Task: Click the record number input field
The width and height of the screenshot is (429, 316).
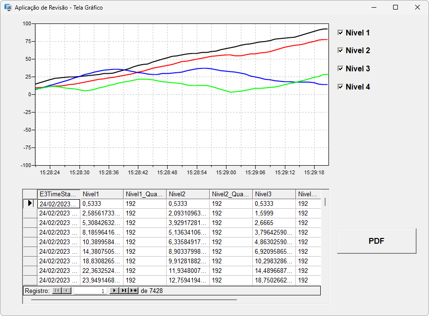Action: pos(90,291)
